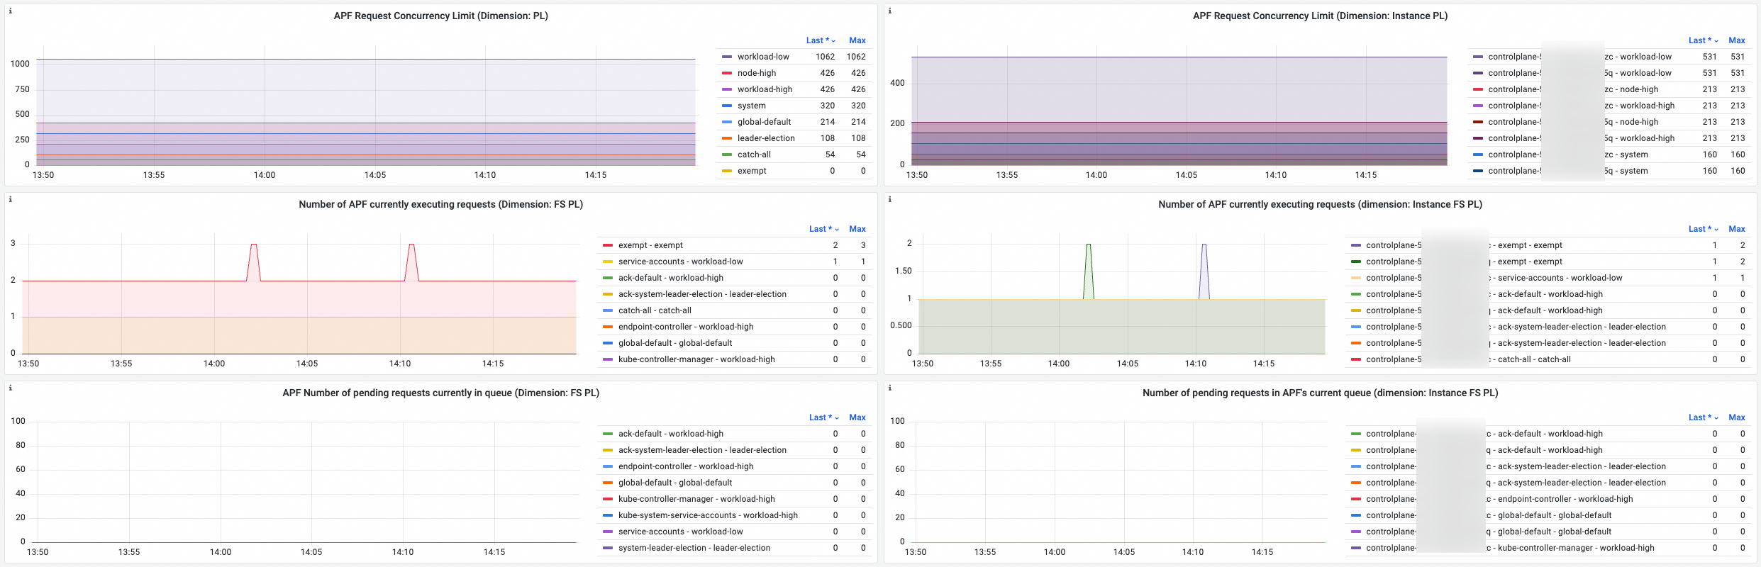
Task: Click info icon on executing requests (dimension: Instance FS PL) panel
Action: pyautogui.click(x=889, y=200)
